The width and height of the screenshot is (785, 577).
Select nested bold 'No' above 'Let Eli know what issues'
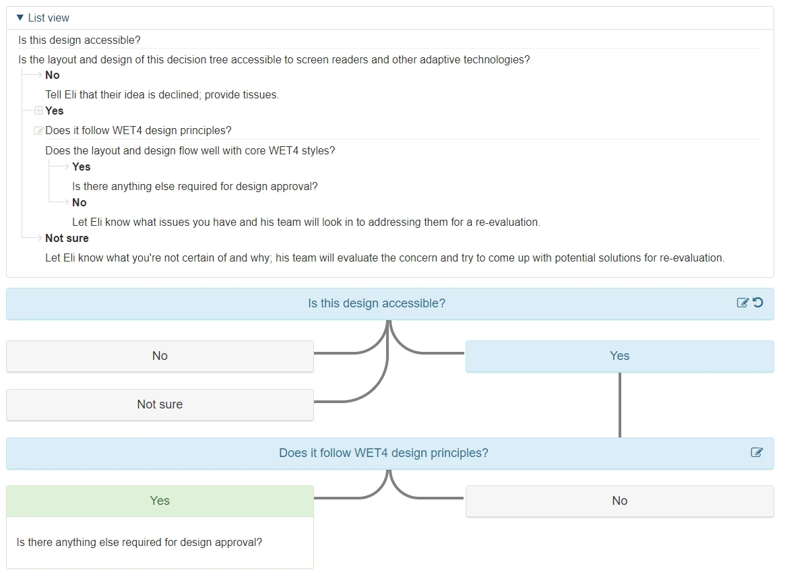tap(79, 202)
